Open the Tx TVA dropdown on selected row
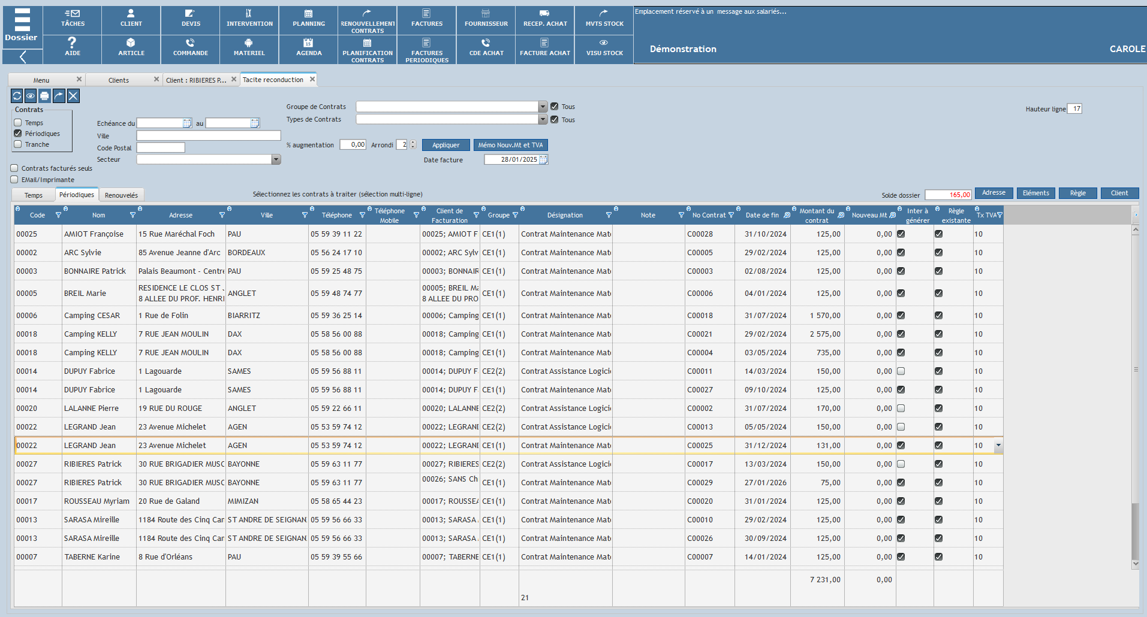Screen dimensions: 1147x617 [998, 445]
